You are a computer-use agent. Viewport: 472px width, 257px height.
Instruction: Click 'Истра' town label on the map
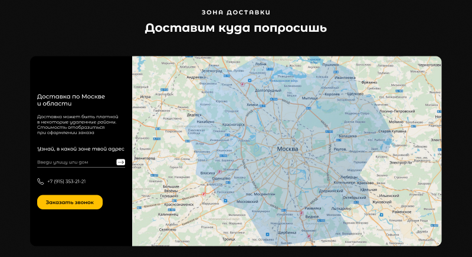[145, 97]
